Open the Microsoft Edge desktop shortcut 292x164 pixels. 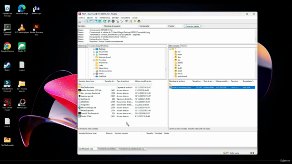click(22, 10)
